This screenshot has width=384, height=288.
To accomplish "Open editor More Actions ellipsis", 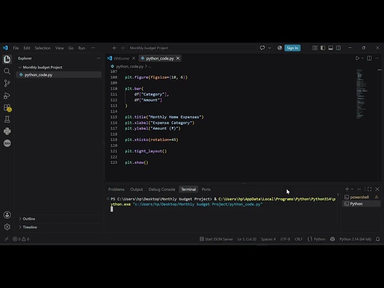I will tap(377, 58).
